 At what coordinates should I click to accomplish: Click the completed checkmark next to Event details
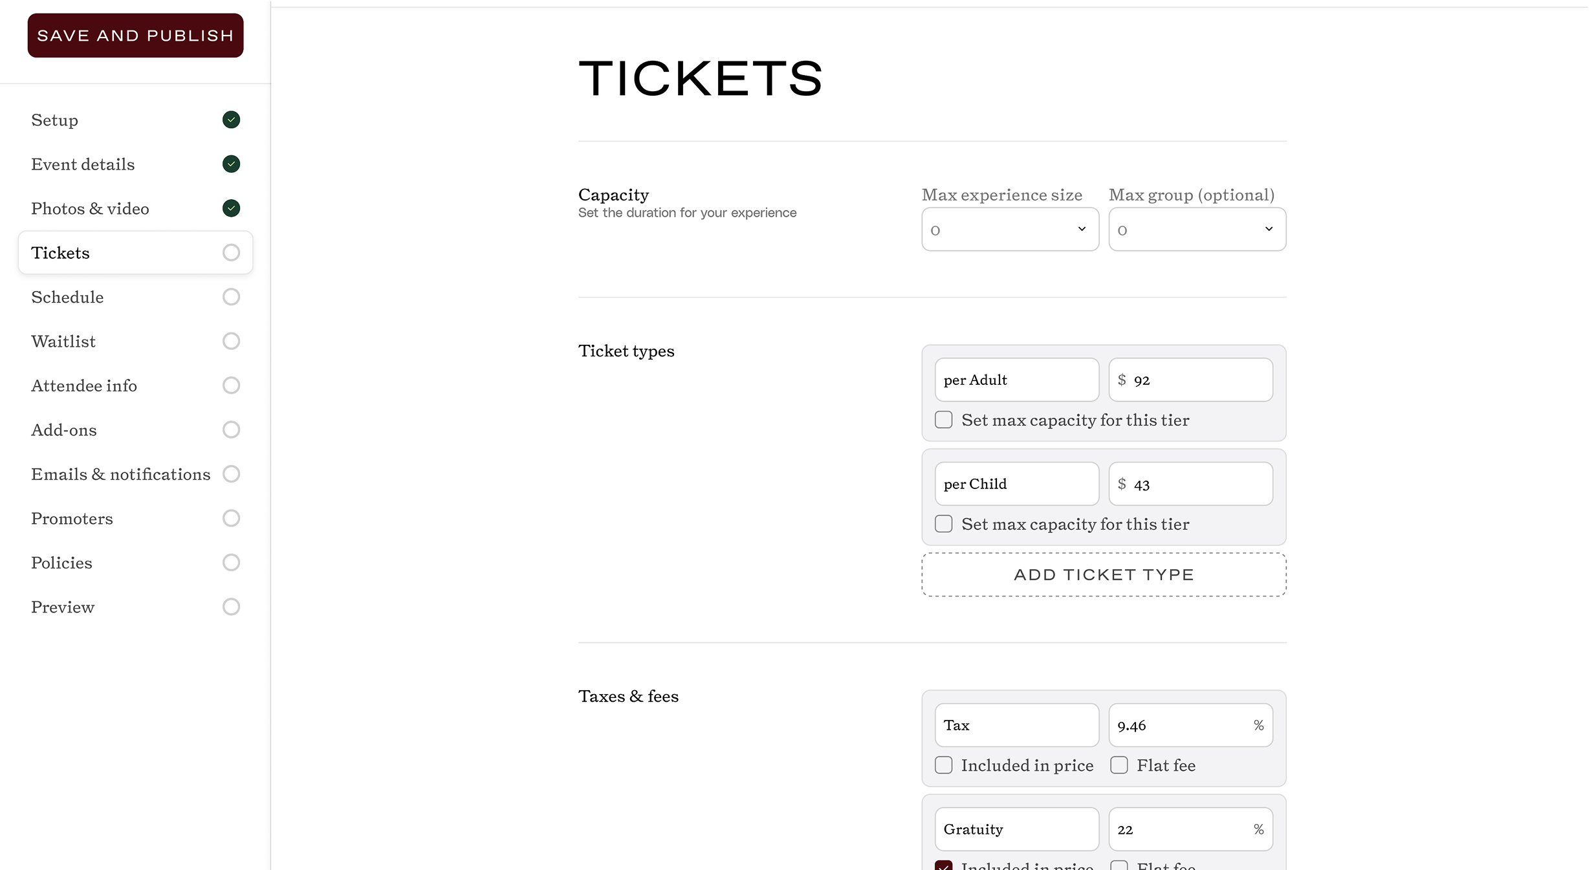[x=231, y=164]
